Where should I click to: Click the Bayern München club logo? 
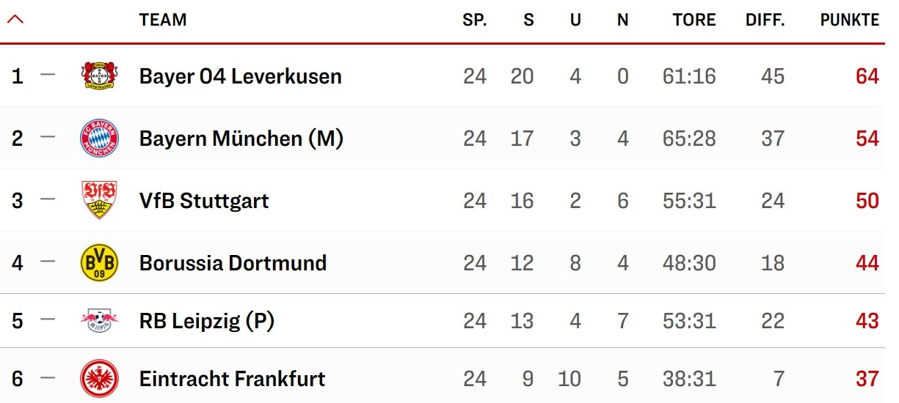99,138
